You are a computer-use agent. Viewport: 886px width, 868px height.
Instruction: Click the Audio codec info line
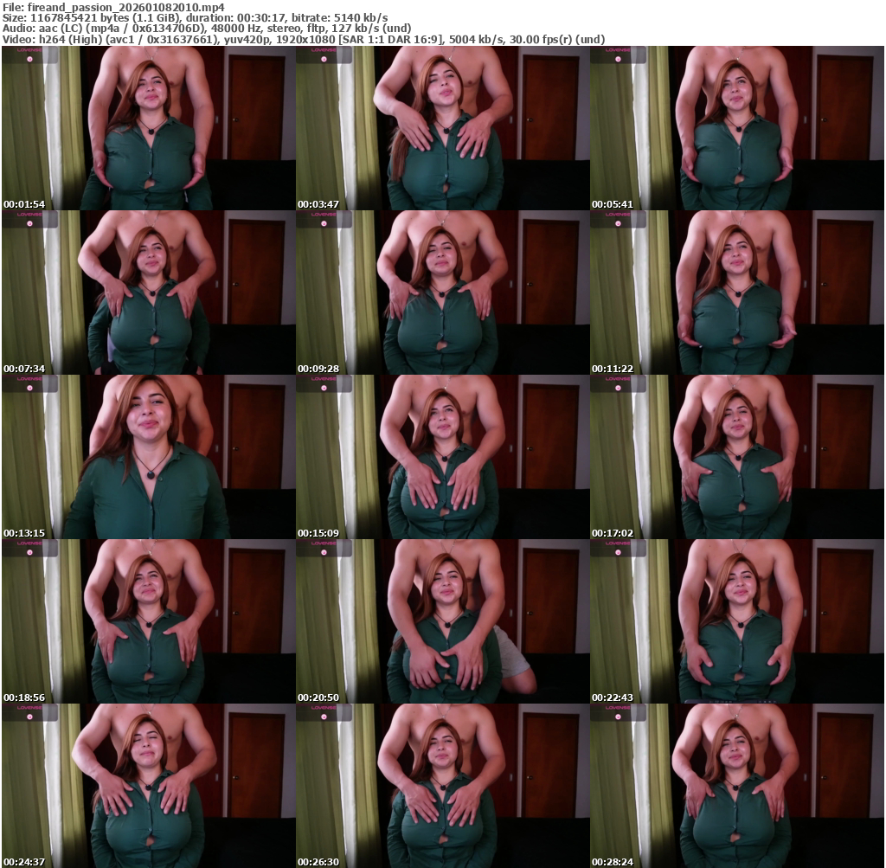[x=207, y=28]
